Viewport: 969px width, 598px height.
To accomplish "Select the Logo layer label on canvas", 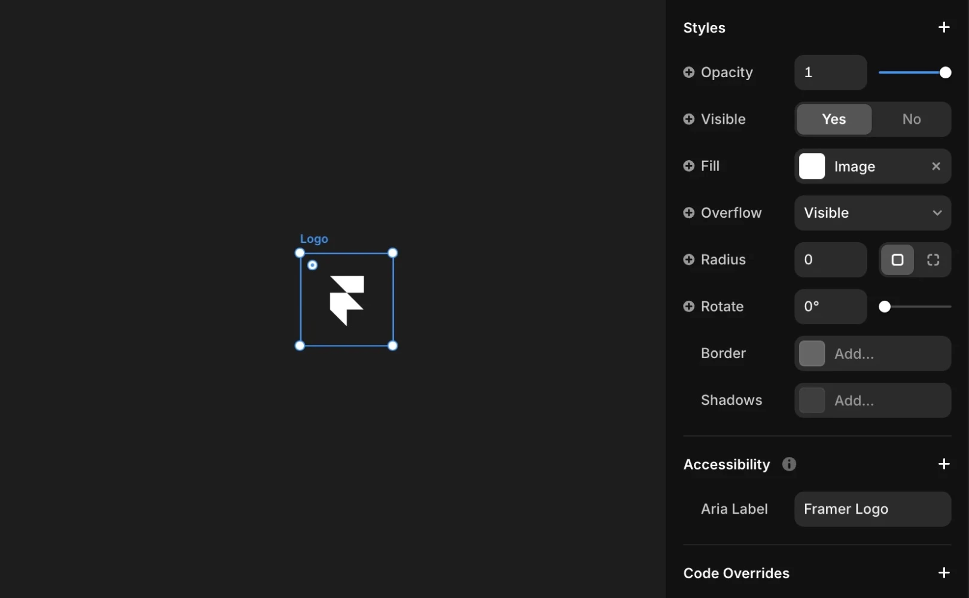I will tap(314, 239).
